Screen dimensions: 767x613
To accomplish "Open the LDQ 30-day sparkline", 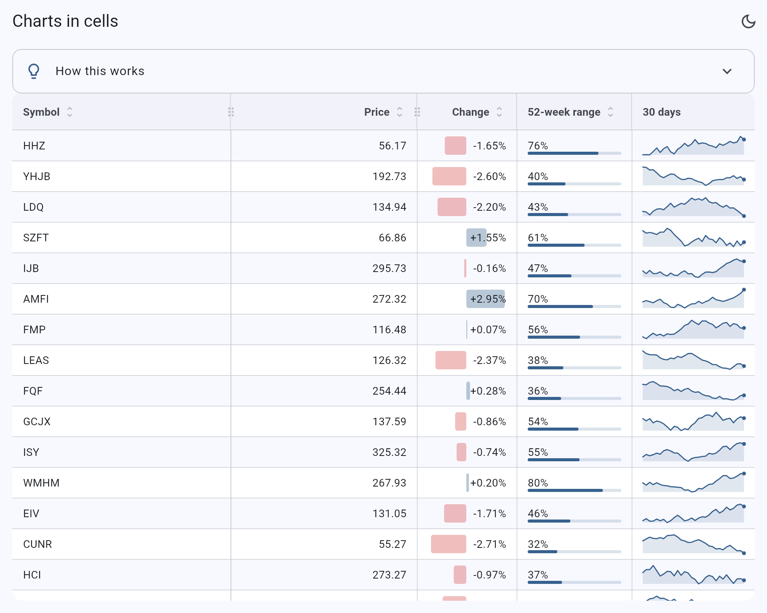I will coord(693,207).
